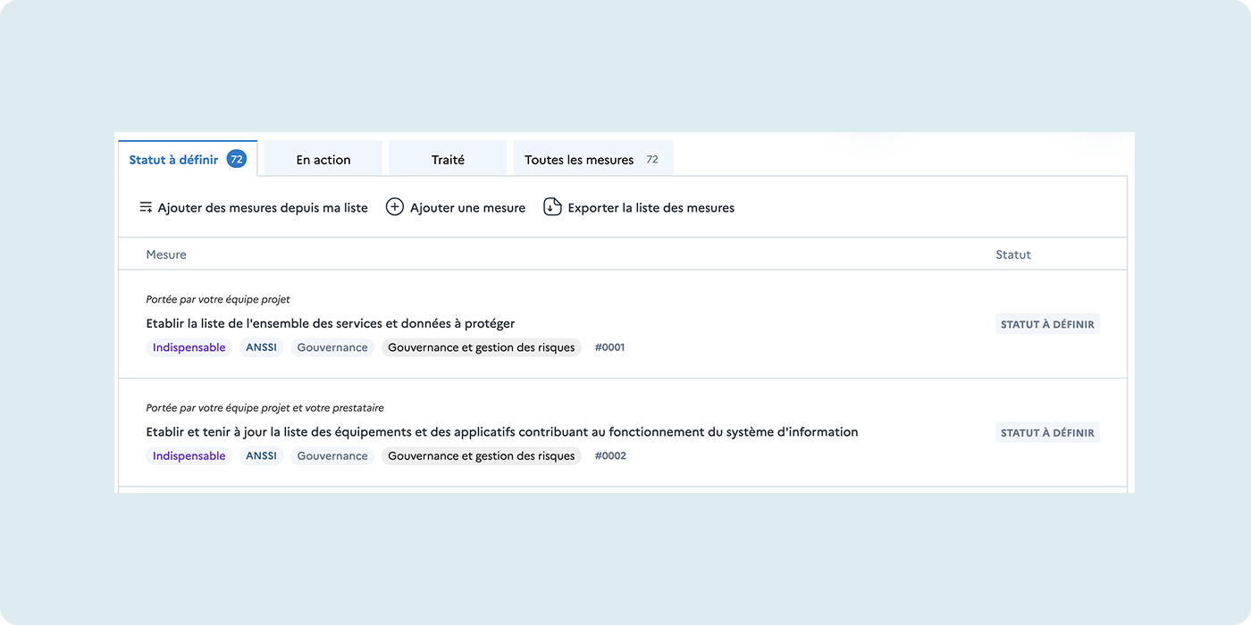Open measure 'Etablir la liste de l'ensemble des services'

(x=331, y=323)
